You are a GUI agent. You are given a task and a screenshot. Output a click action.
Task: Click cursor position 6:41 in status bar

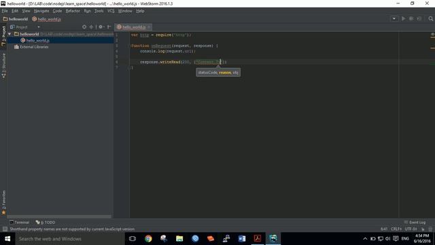click(384, 229)
